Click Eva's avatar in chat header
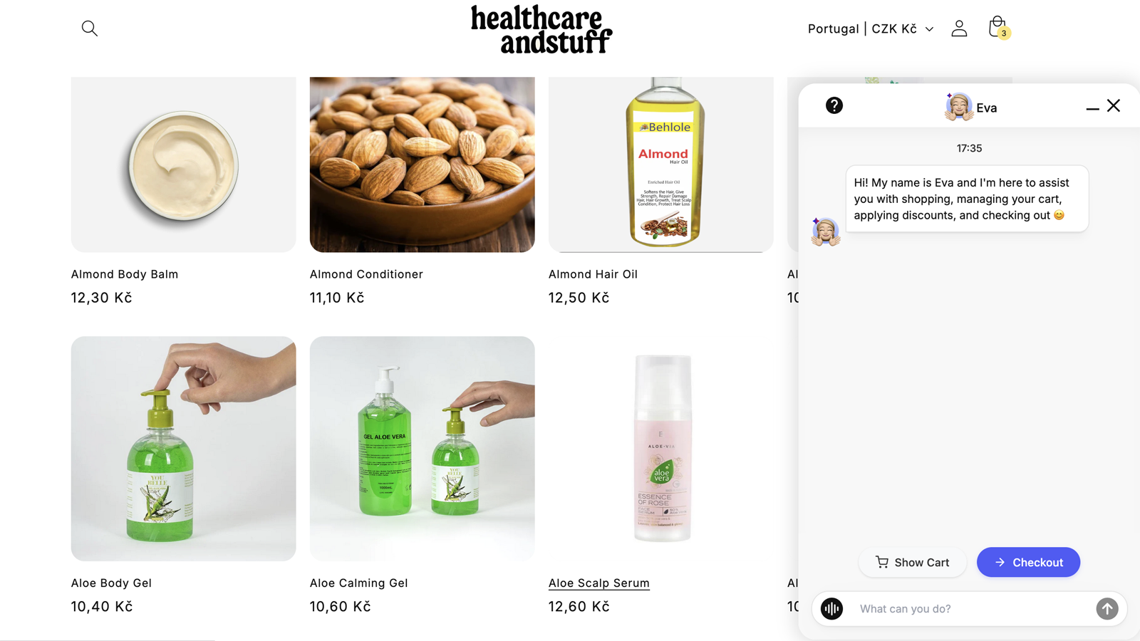Screen dimensions: 1140x641 click(959, 107)
